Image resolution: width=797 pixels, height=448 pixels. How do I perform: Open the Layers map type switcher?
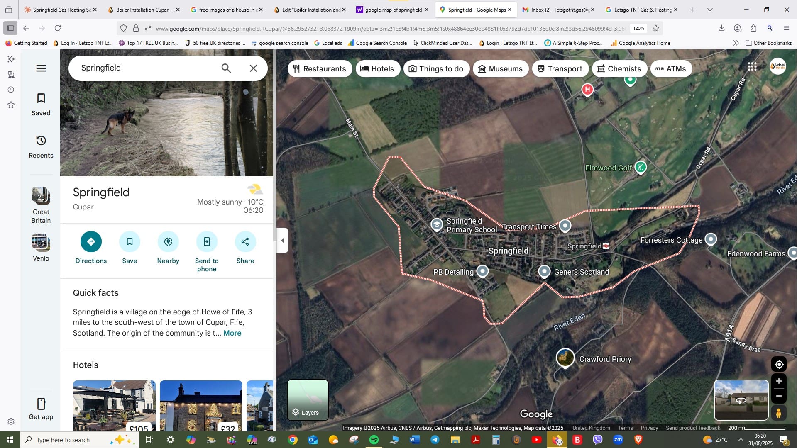[308, 400]
